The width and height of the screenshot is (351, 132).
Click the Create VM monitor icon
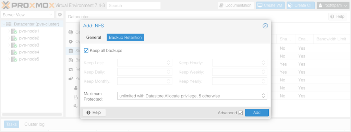pyautogui.click(x=260, y=5)
